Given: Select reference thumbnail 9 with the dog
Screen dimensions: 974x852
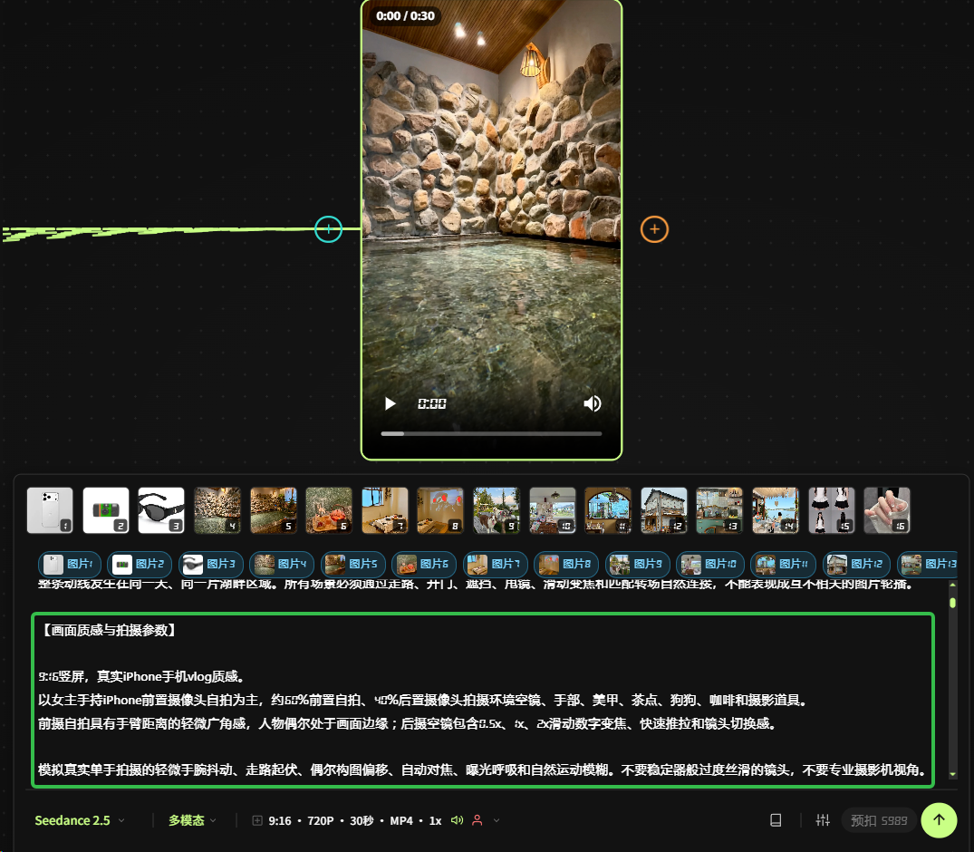Looking at the screenshot, I should click(x=497, y=510).
